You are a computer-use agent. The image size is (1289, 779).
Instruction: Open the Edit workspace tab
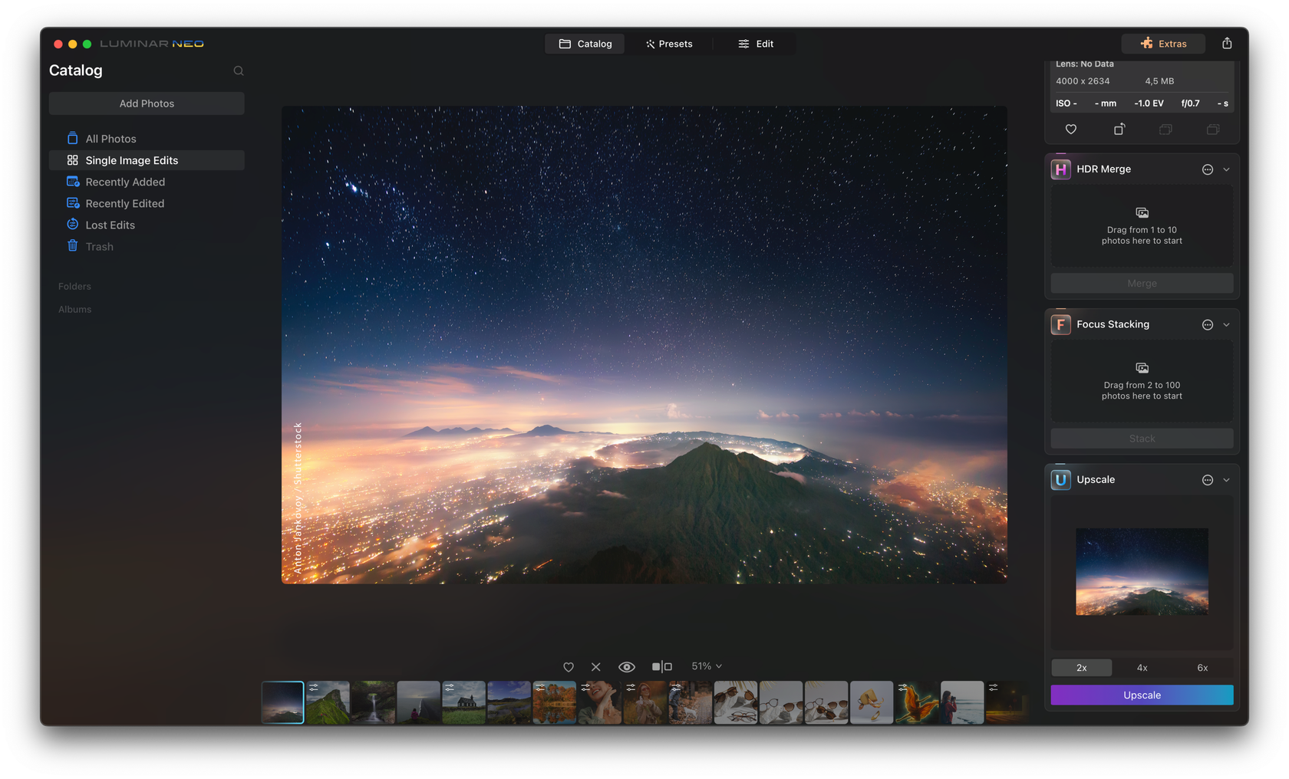point(757,44)
